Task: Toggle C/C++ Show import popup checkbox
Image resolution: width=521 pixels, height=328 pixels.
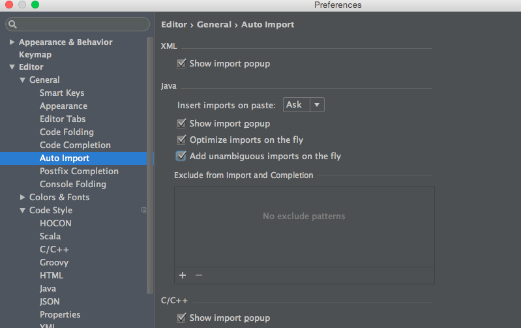Action: [181, 318]
